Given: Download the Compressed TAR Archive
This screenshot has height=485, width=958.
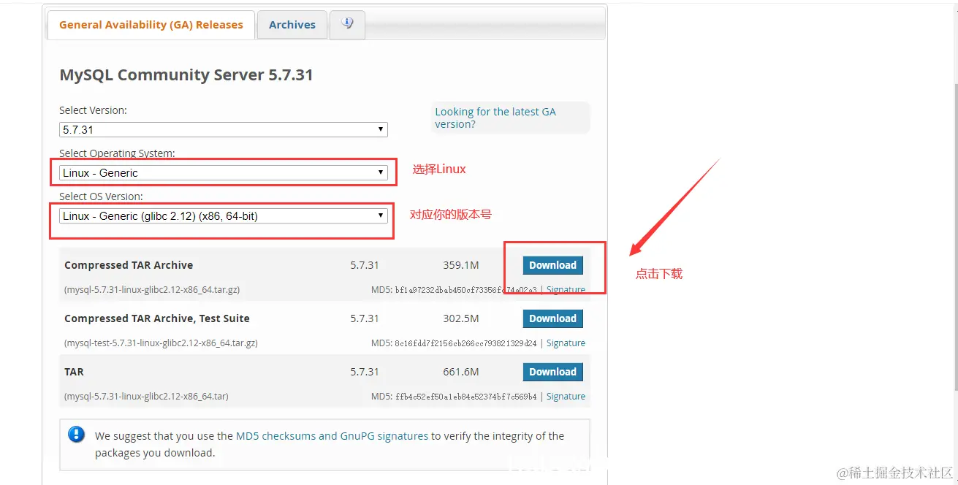Looking at the screenshot, I should point(552,265).
